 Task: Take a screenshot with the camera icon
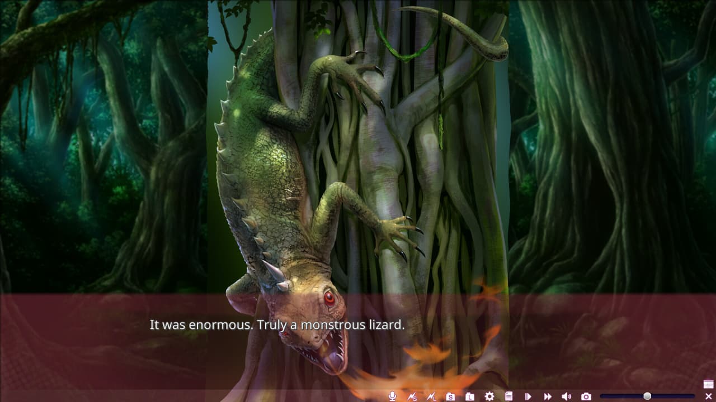[586, 396]
